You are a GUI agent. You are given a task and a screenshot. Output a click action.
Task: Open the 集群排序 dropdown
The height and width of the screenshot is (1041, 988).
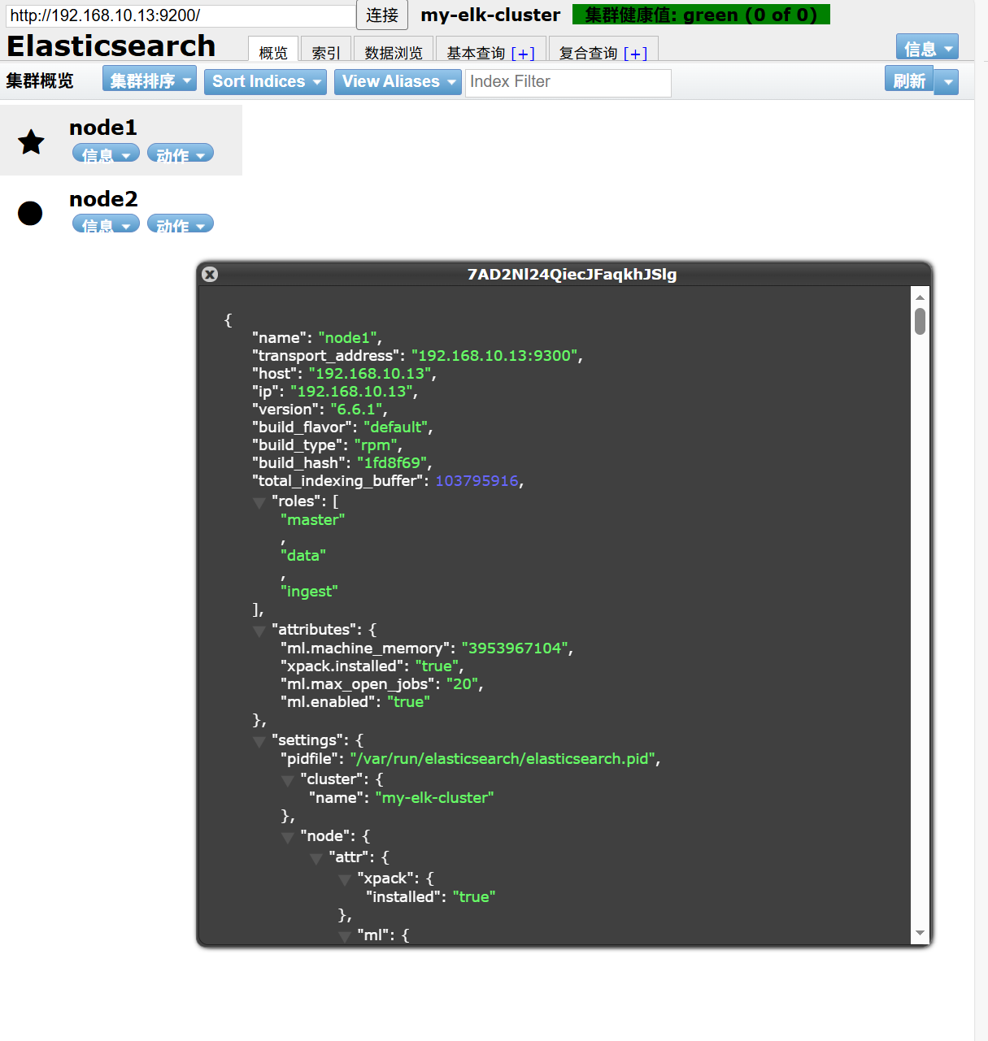150,80
